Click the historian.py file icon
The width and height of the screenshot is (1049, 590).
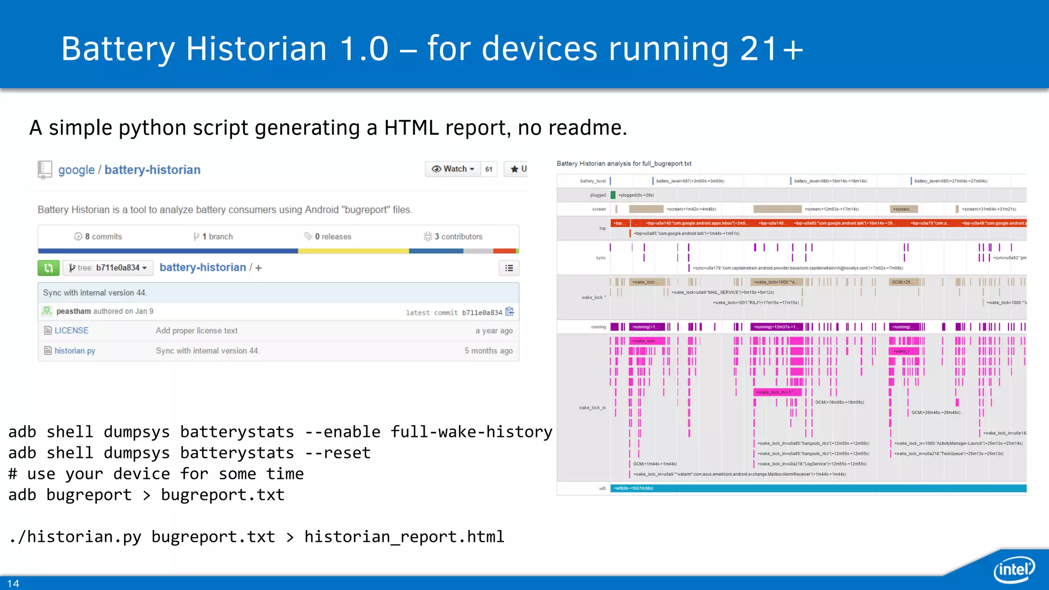tap(48, 351)
